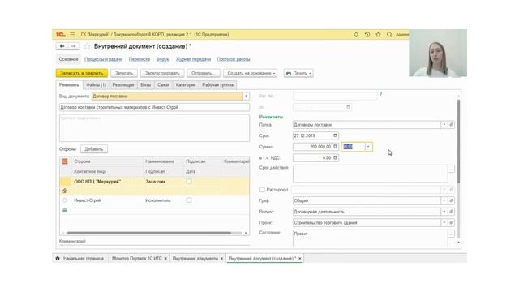Click sides table header orange icon
The image size is (519, 292).
65,161
